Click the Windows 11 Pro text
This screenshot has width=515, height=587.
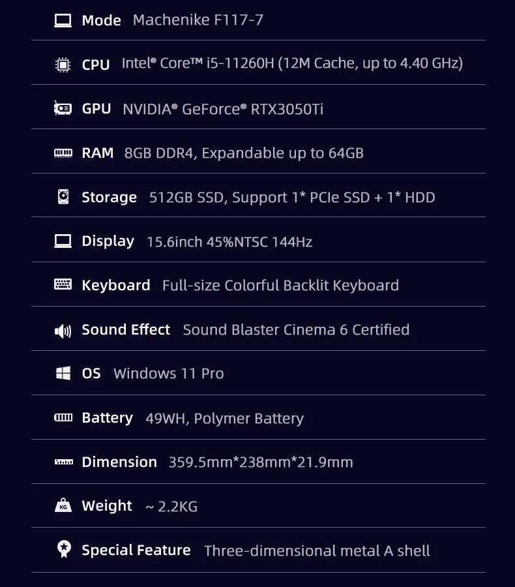pyautogui.click(x=169, y=374)
